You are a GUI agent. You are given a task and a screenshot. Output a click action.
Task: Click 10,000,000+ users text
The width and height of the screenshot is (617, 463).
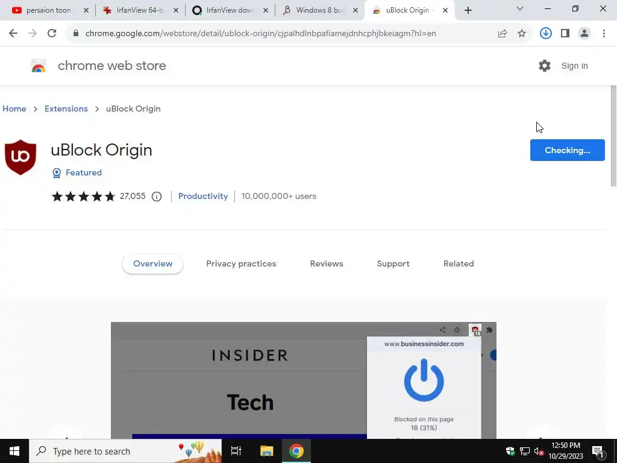278,196
